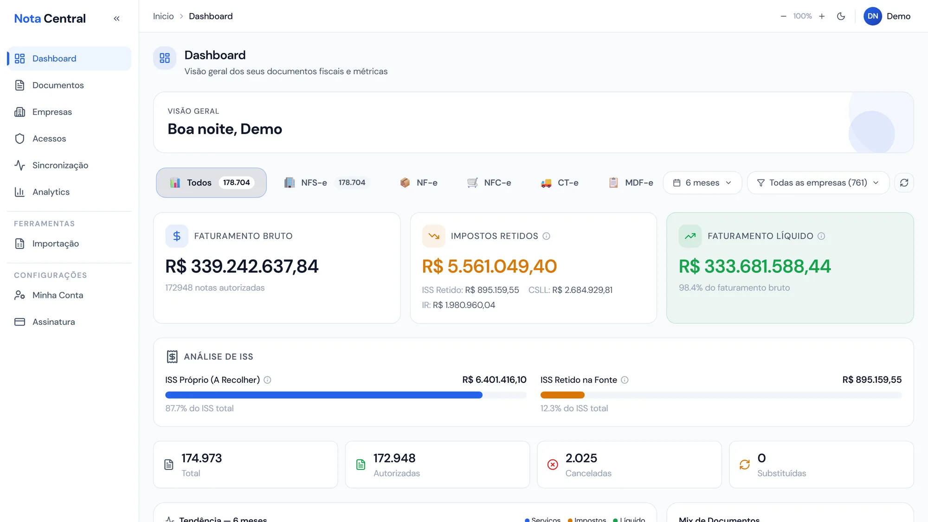The width and height of the screenshot is (928, 522).
Task: Select the CT-e tab
Action: (x=560, y=183)
